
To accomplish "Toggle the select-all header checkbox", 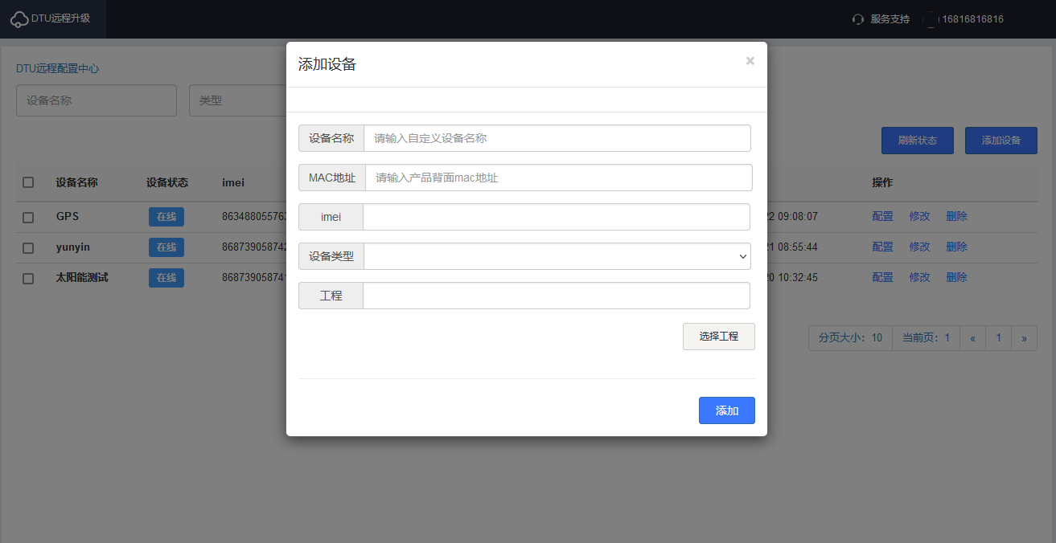I will 28,182.
